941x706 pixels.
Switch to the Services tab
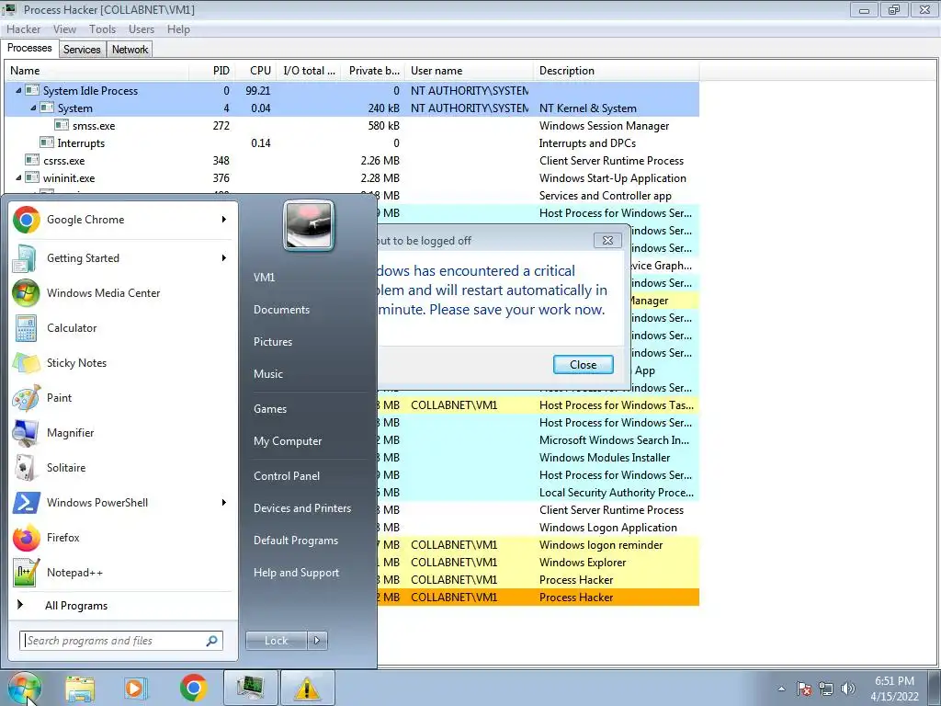[82, 50]
